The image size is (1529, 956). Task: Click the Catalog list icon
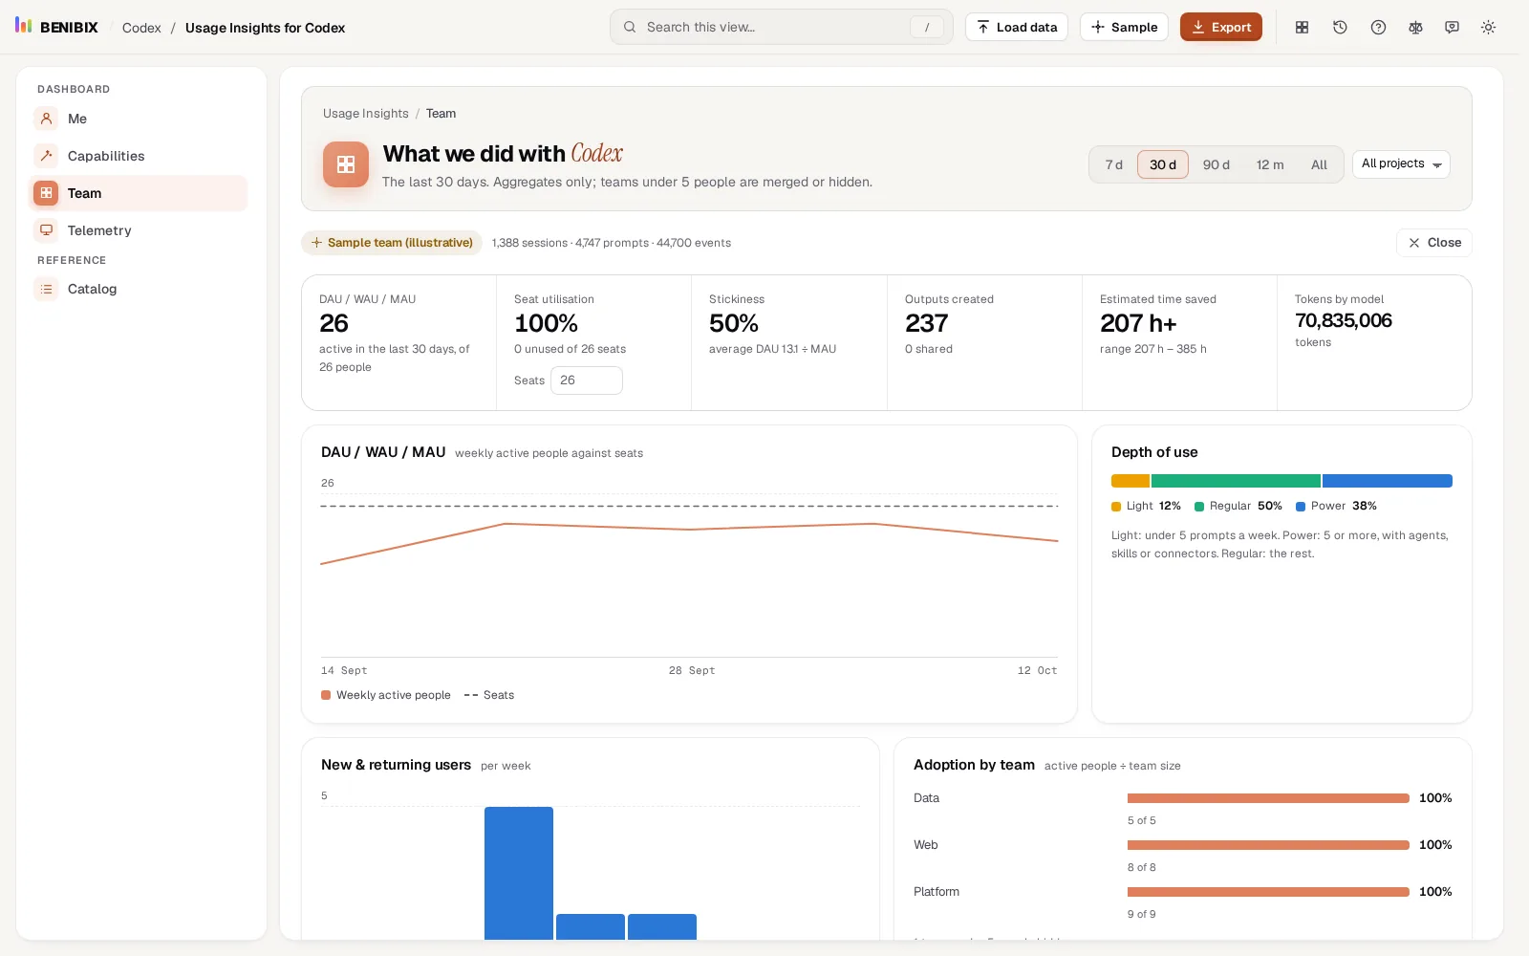(46, 289)
